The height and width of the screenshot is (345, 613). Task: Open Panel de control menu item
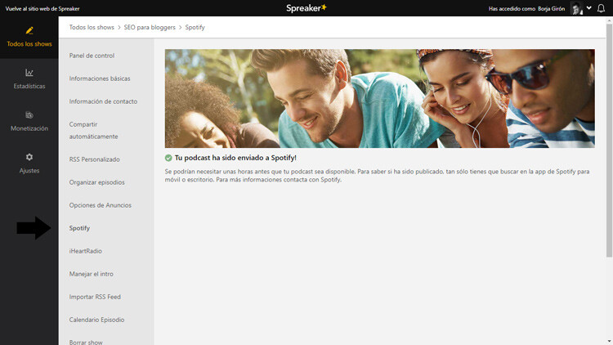click(x=92, y=56)
